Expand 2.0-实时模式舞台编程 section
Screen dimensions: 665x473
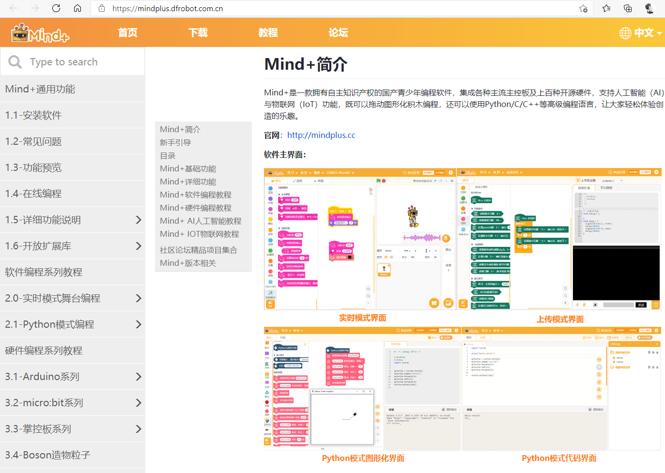pos(138,298)
